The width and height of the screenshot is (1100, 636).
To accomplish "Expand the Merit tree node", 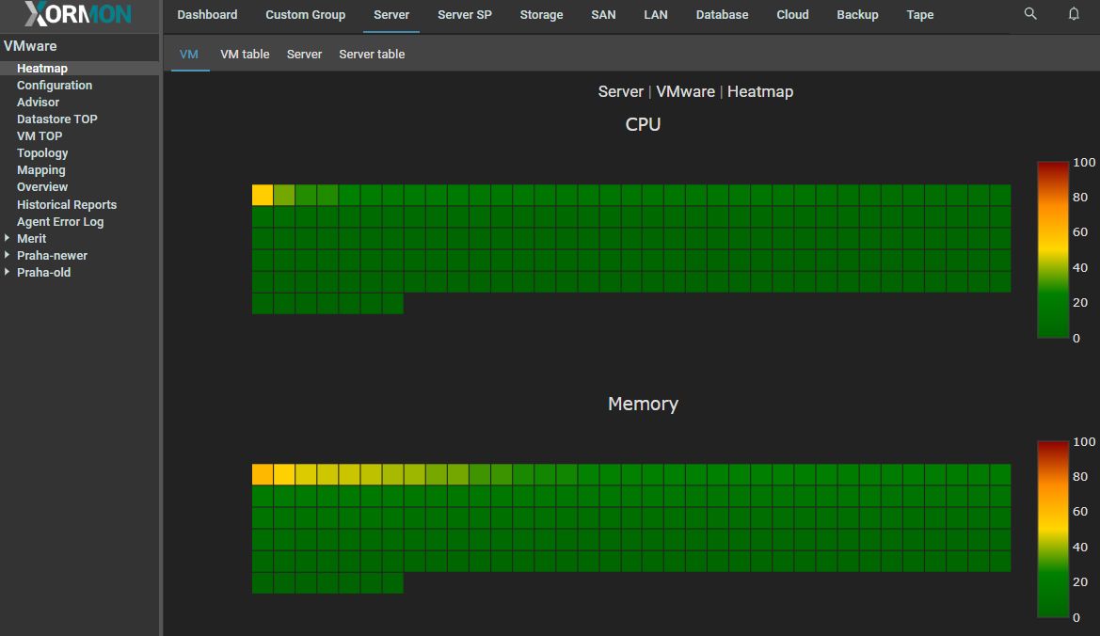I will click(8, 239).
